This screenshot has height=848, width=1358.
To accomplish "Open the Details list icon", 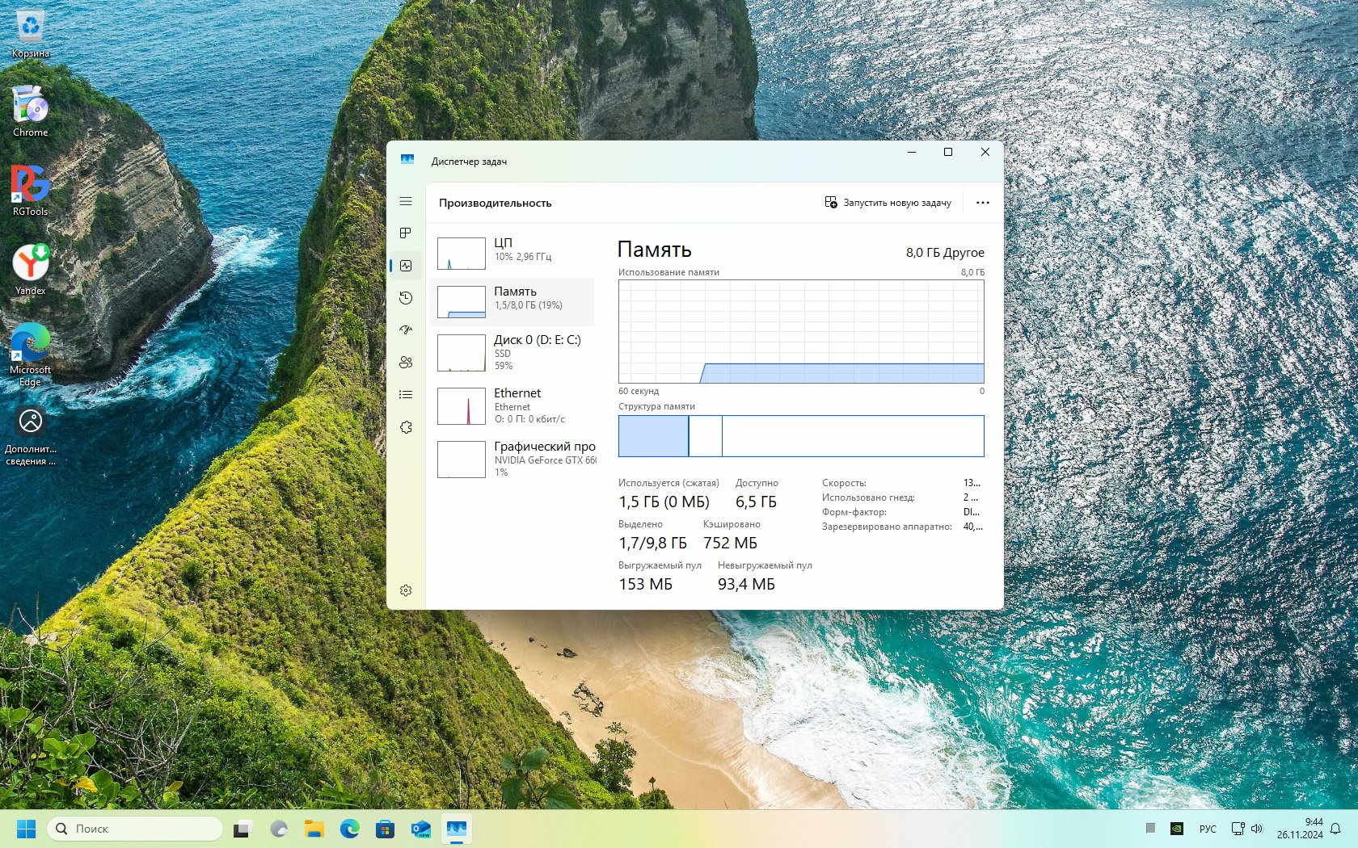I will click(406, 395).
